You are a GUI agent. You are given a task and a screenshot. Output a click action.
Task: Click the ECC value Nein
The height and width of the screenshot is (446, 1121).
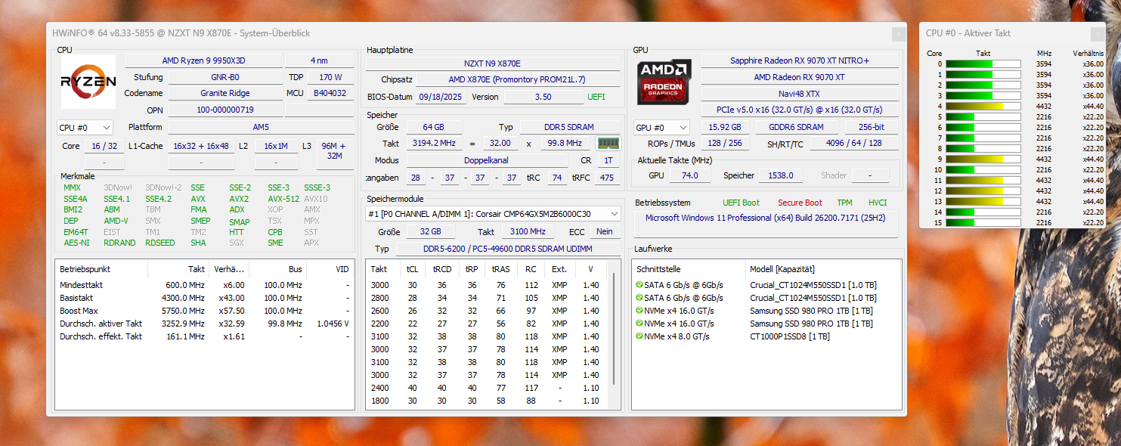click(x=604, y=232)
